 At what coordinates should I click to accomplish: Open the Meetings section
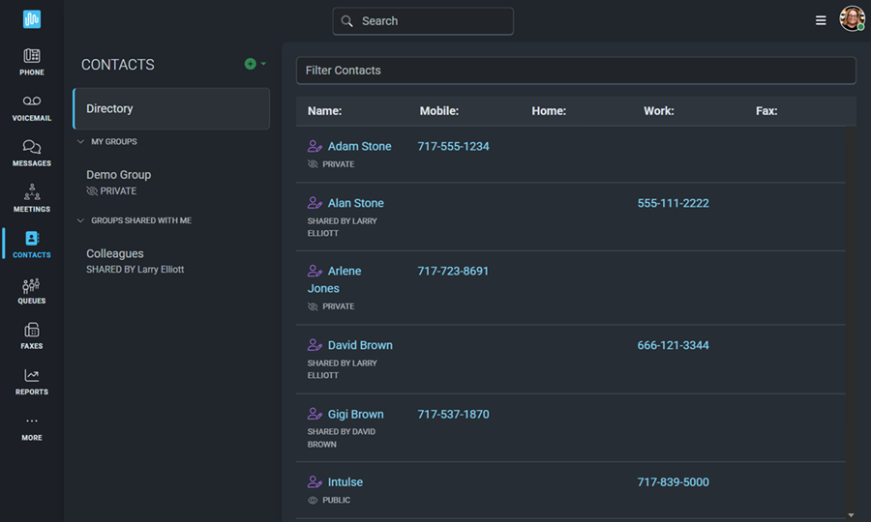pos(32,193)
